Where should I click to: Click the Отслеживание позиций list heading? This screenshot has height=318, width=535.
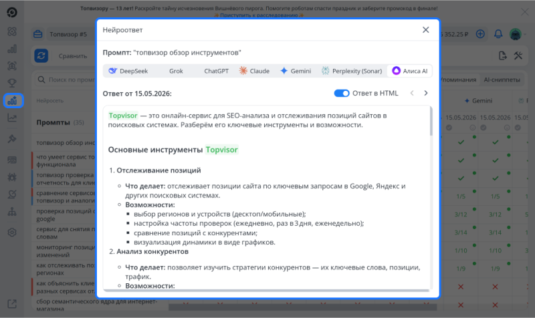click(158, 170)
